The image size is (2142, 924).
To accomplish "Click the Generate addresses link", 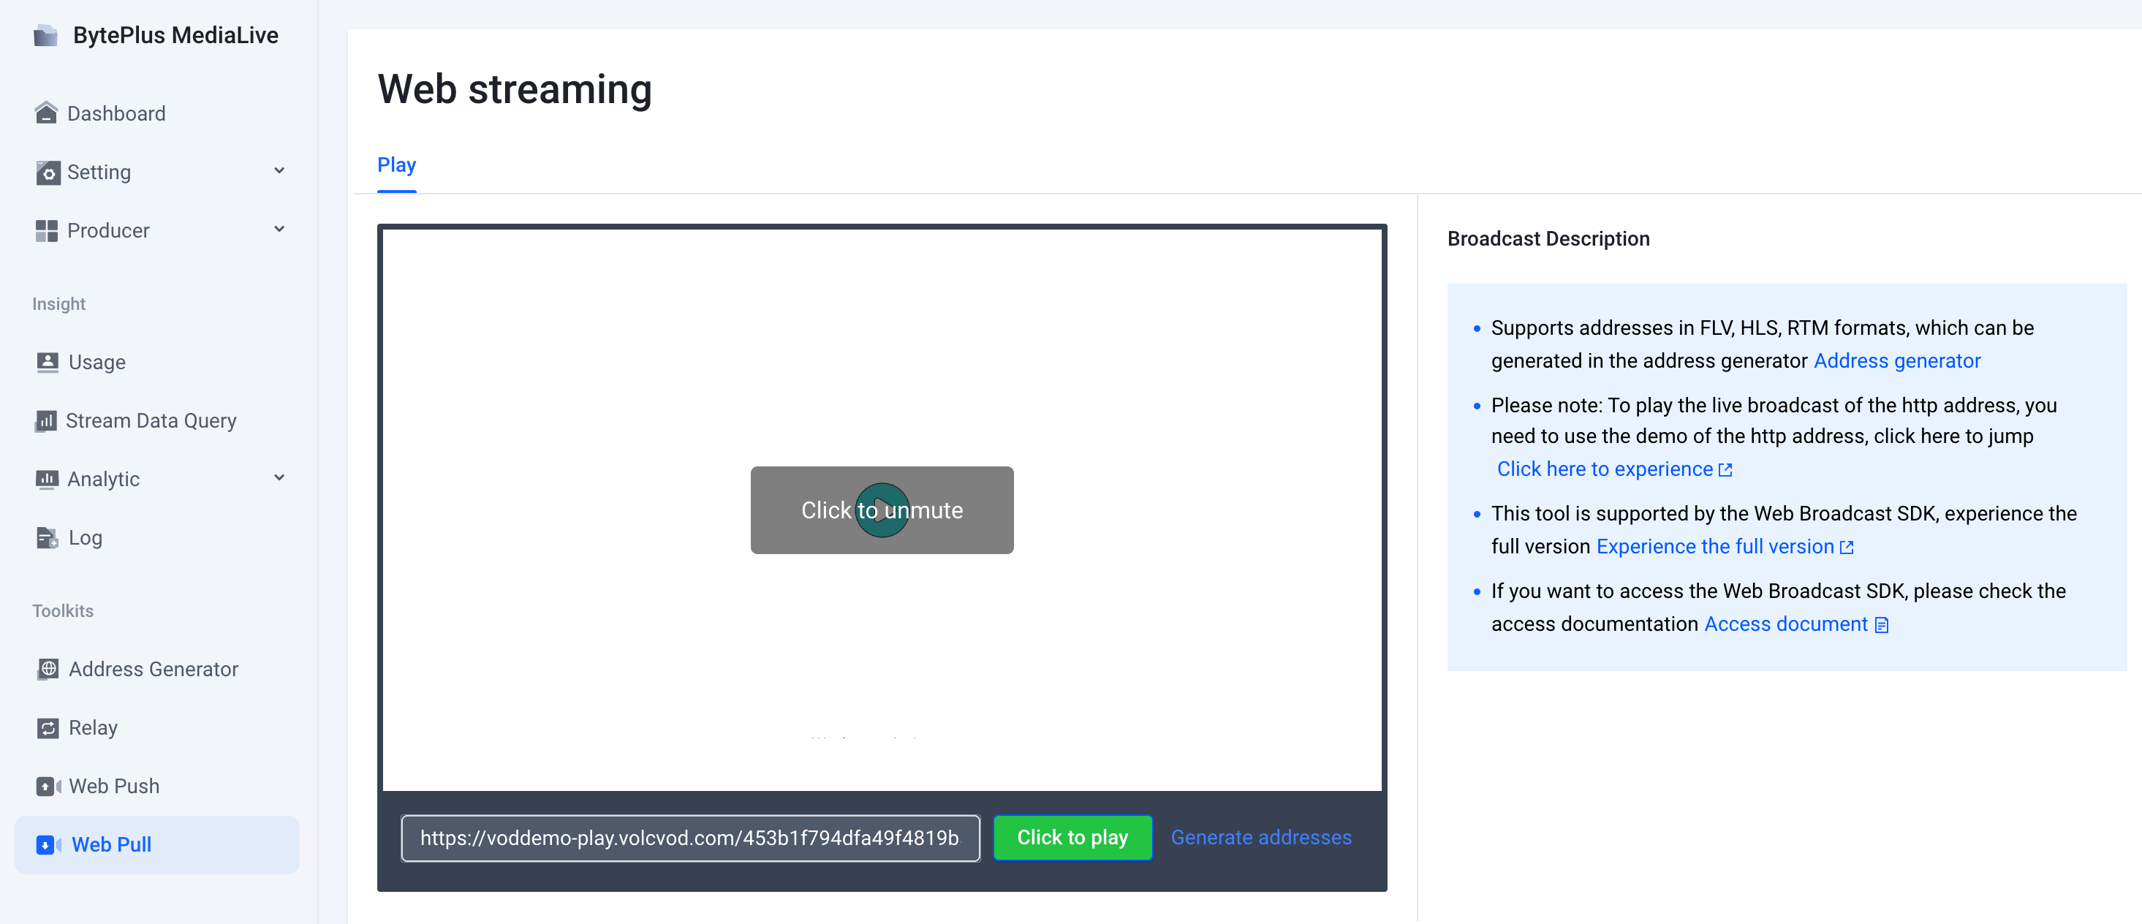I will [1260, 838].
